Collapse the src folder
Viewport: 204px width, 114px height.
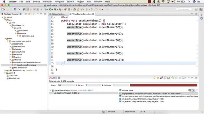[5, 20]
